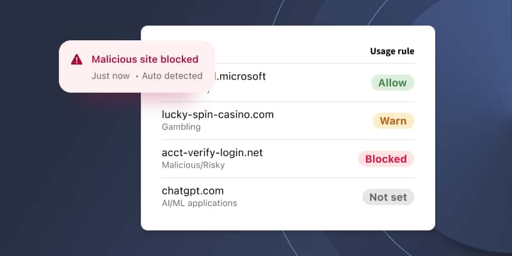512x256 pixels.
Task: Open the Allow rule dropdown badge
Action: [x=392, y=83]
